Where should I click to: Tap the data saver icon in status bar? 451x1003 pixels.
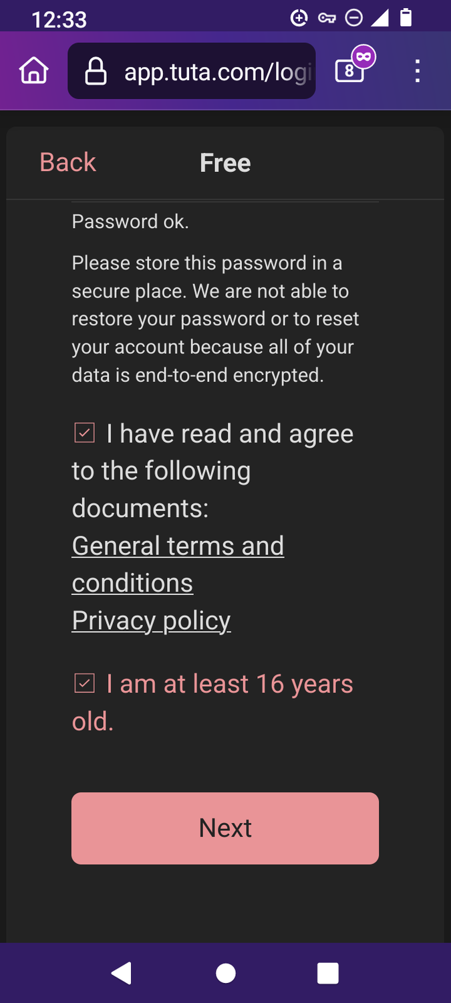pyautogui.click(x=299, y=18)
